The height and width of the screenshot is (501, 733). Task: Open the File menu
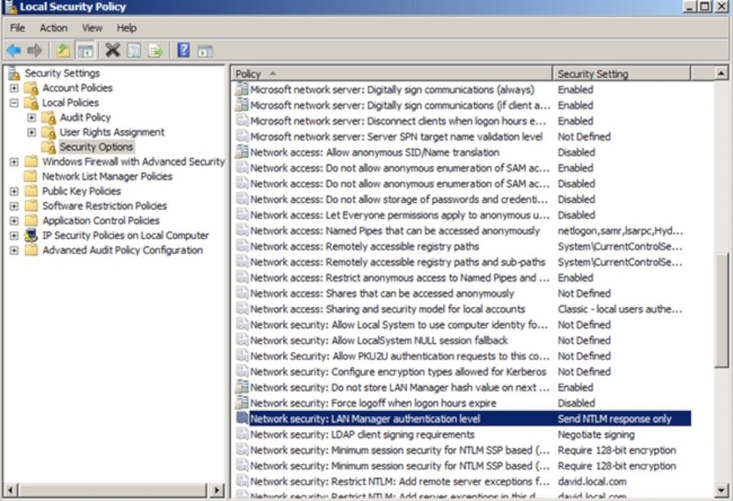click(x=18, y=28)
